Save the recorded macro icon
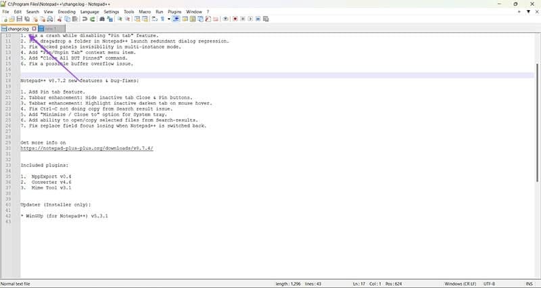 pyautogui.click(x=266, y=19)
